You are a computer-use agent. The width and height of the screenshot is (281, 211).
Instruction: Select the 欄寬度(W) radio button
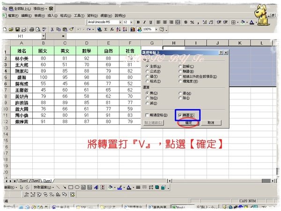180,82
